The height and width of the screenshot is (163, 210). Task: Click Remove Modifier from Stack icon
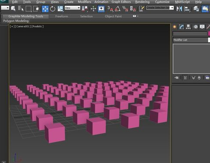click(199, 78)
